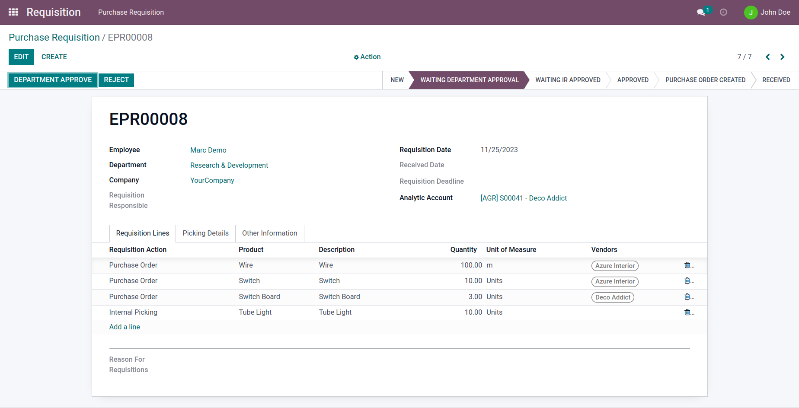
Task: Switch to the Picking Details tab
Action: 206,233
